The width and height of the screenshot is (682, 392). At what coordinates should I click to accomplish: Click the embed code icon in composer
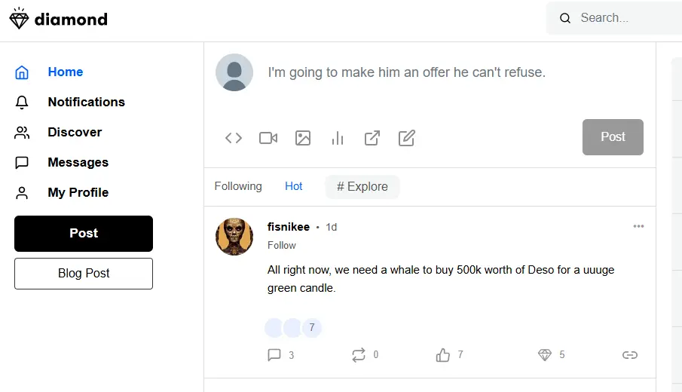[234, 138]
